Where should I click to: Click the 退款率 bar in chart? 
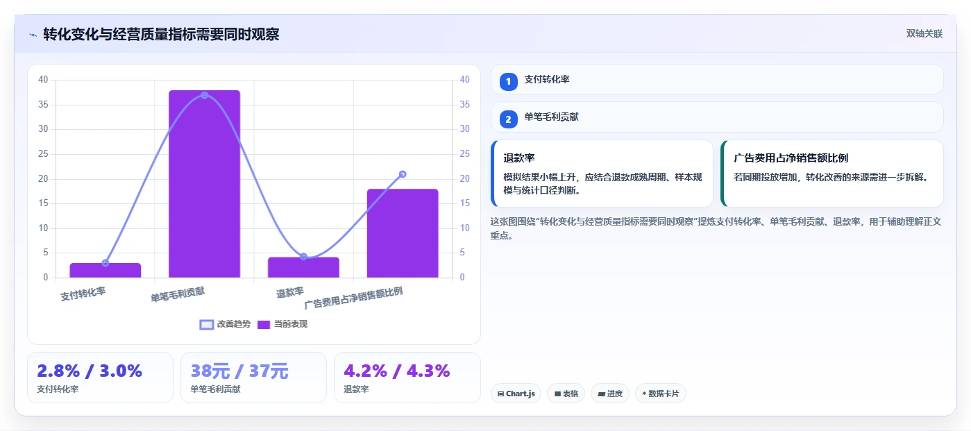click(x=303, y=267)
